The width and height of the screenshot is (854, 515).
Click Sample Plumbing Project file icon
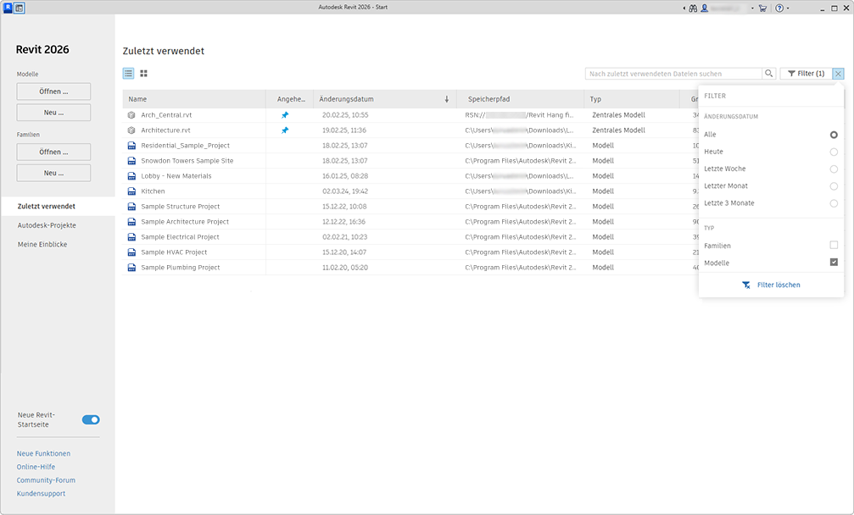pyautogui.click(x=131, y=268)
